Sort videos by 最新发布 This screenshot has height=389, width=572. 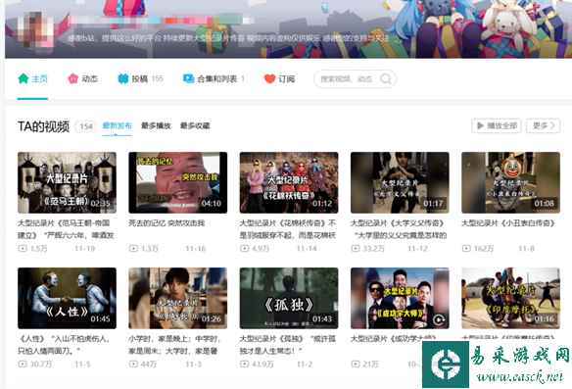117,125
